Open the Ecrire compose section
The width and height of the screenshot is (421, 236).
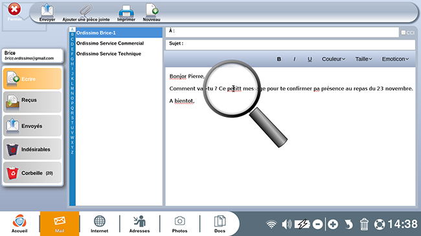click(x=32, y=79)
